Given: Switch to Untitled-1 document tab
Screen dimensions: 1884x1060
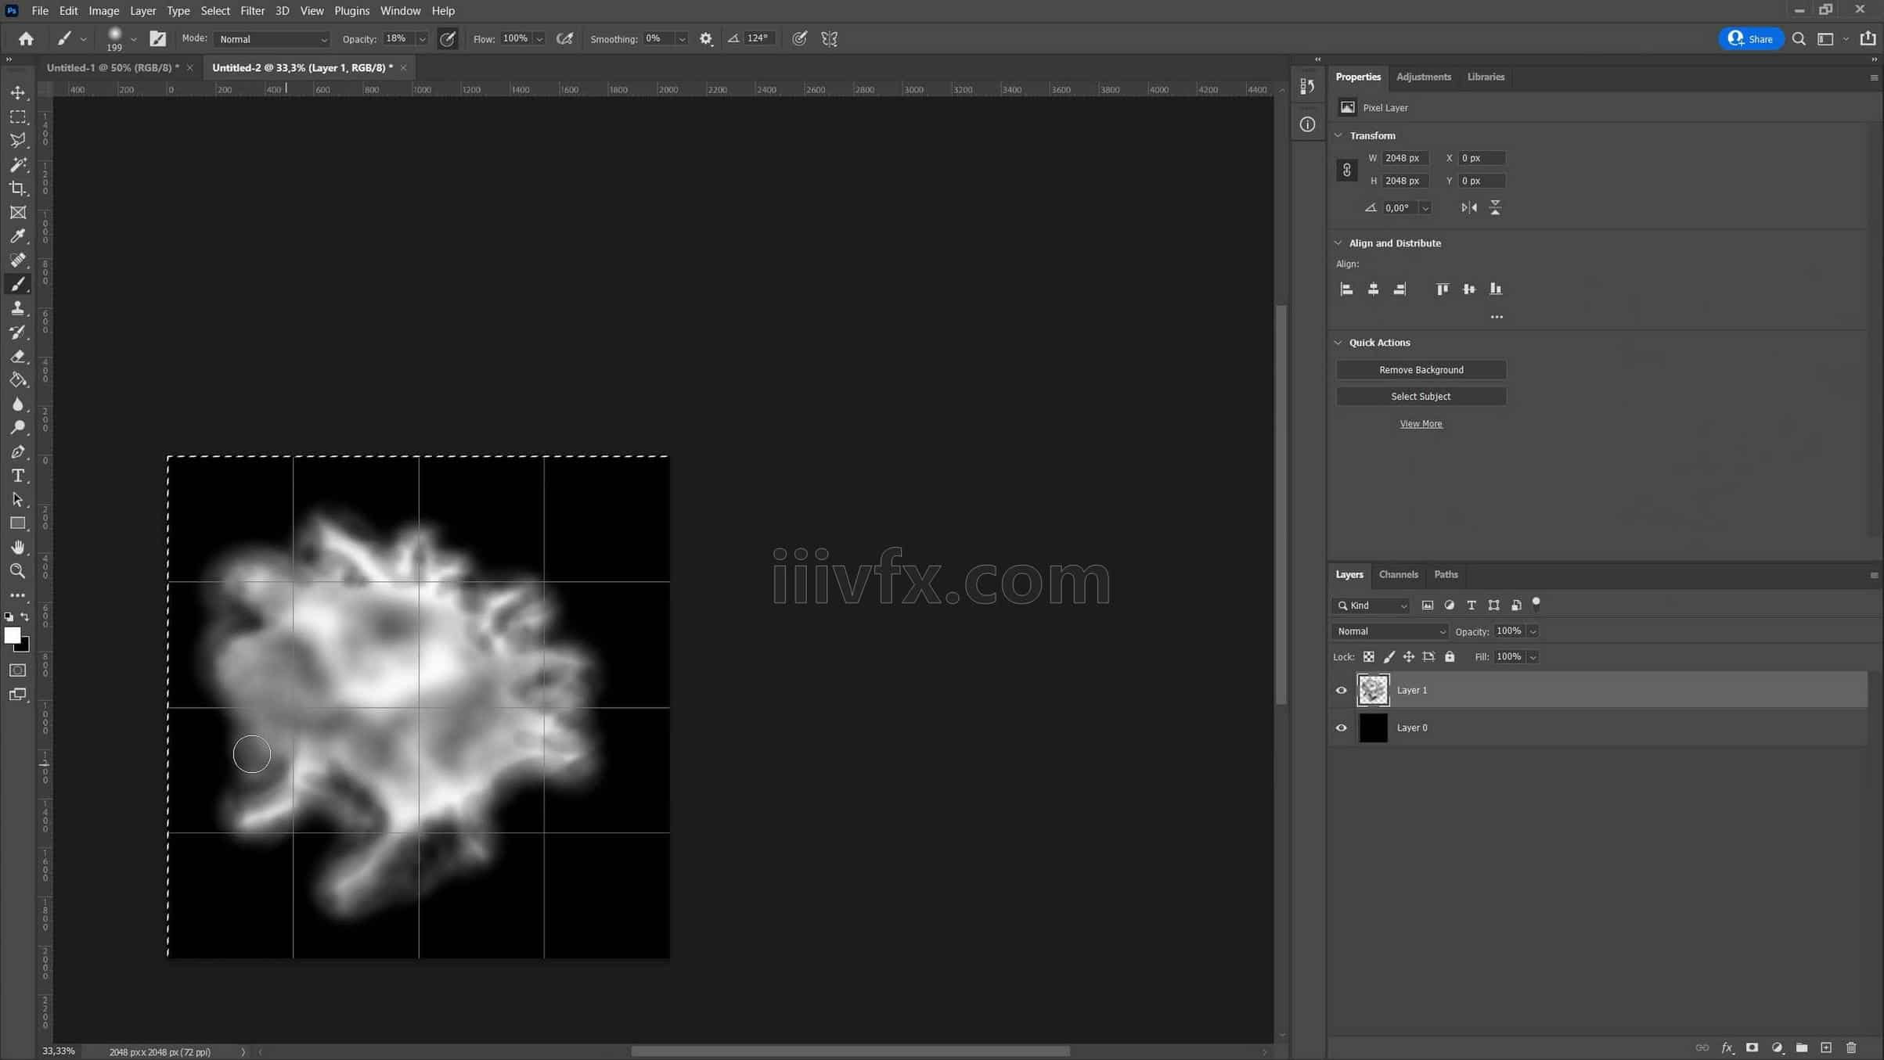Looking at the screenshot, I should click(x=113, y=67).
